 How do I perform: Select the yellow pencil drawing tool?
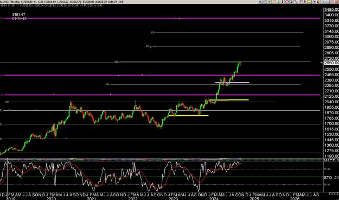click(x=274, y=2)
